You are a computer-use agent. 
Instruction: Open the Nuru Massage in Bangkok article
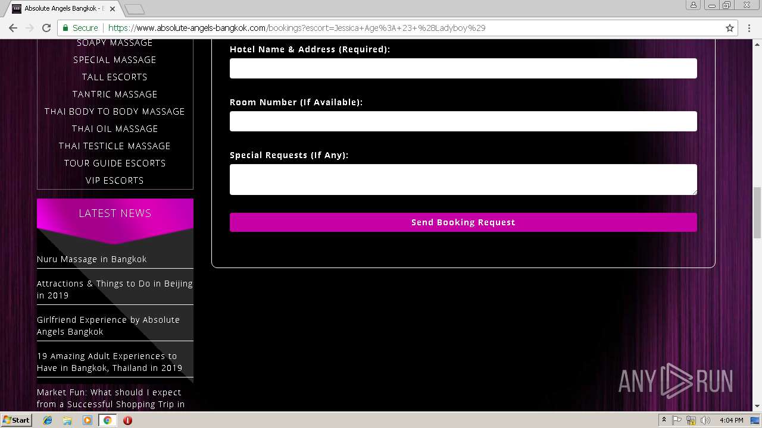pos(92,259)
